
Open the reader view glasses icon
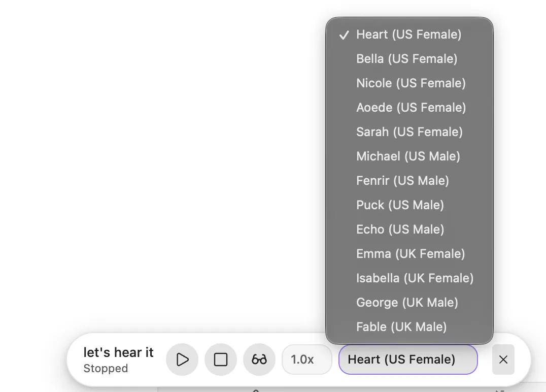259,360
